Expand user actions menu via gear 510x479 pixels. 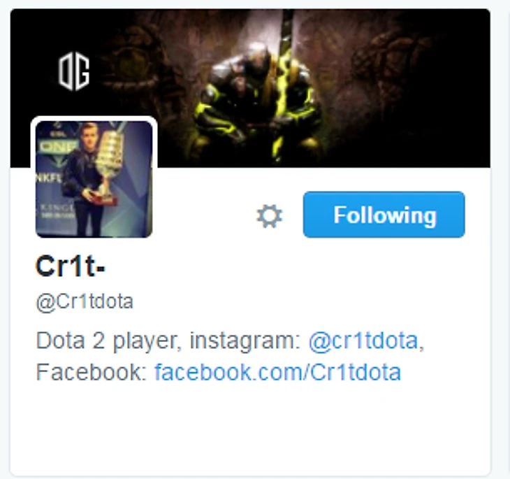click(x=269, y=216)
